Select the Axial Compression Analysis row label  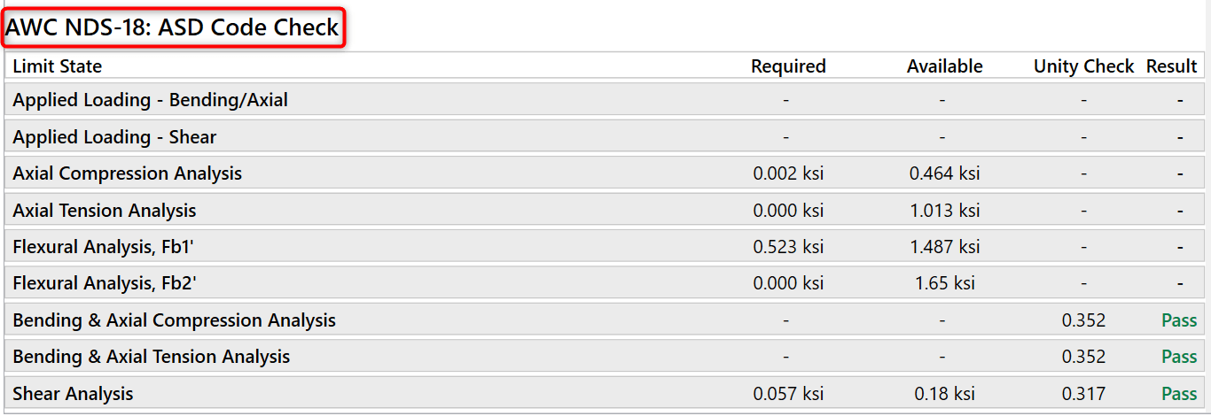127,173
